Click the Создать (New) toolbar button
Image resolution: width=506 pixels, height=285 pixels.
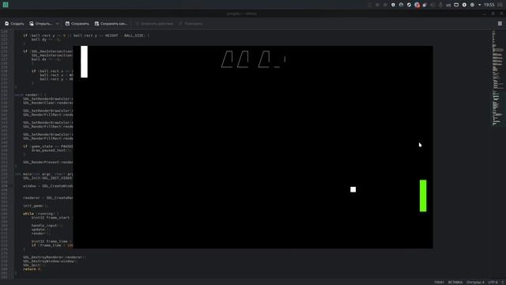[14, 24]
